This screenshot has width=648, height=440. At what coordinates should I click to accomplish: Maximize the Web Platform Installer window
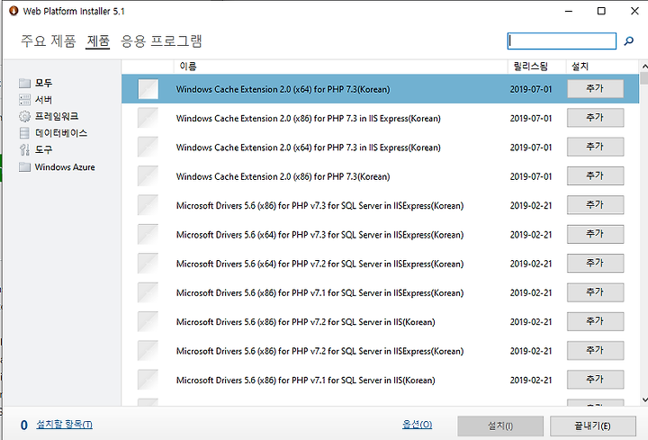[x=602, y=11]
